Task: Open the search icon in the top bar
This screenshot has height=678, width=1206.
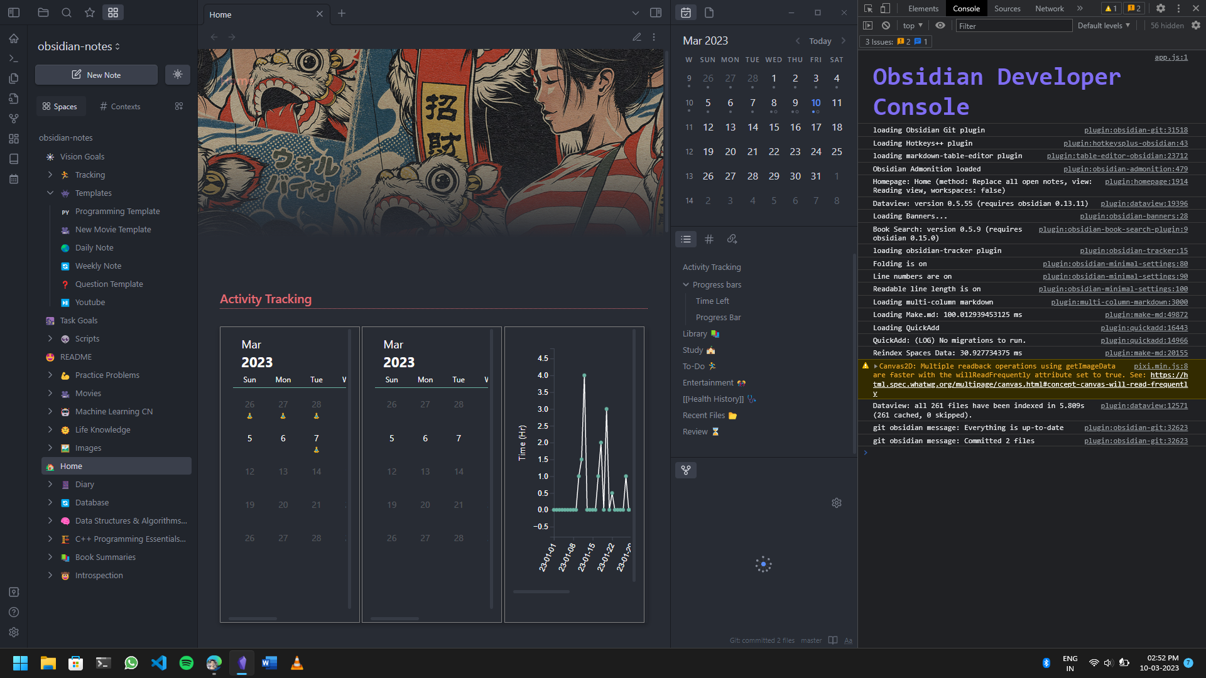Action: click(67, 13)
